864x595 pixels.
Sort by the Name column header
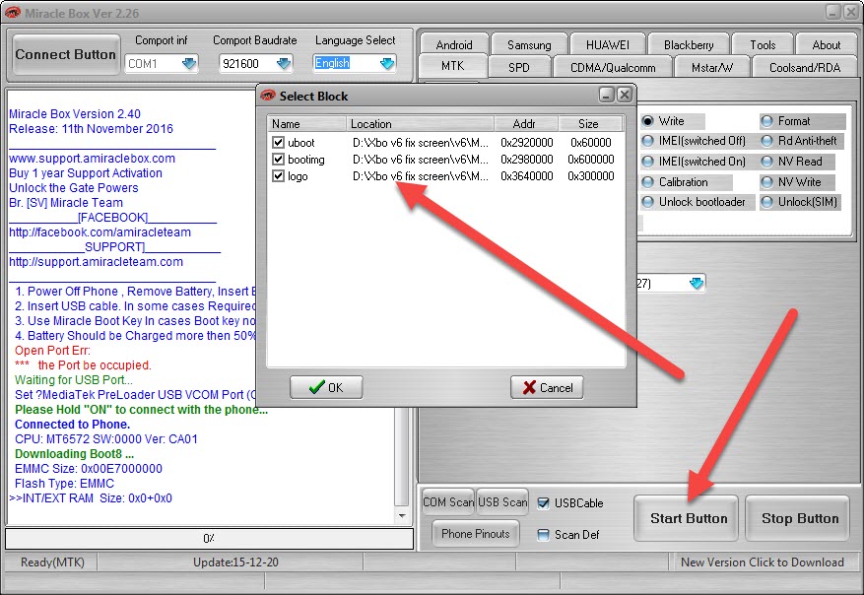[x=307, y=124]
